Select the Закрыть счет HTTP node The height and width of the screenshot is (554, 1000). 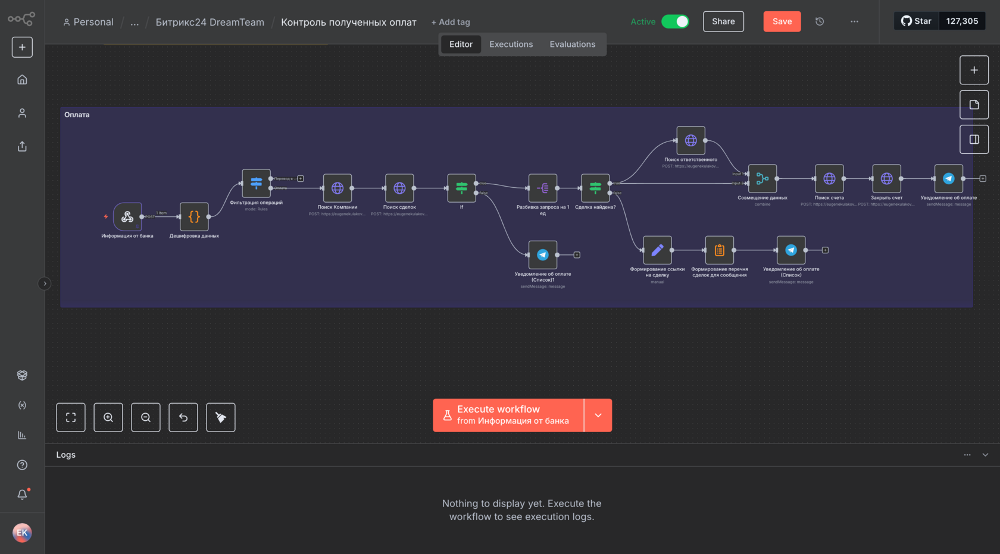click(x=886, y=178)
